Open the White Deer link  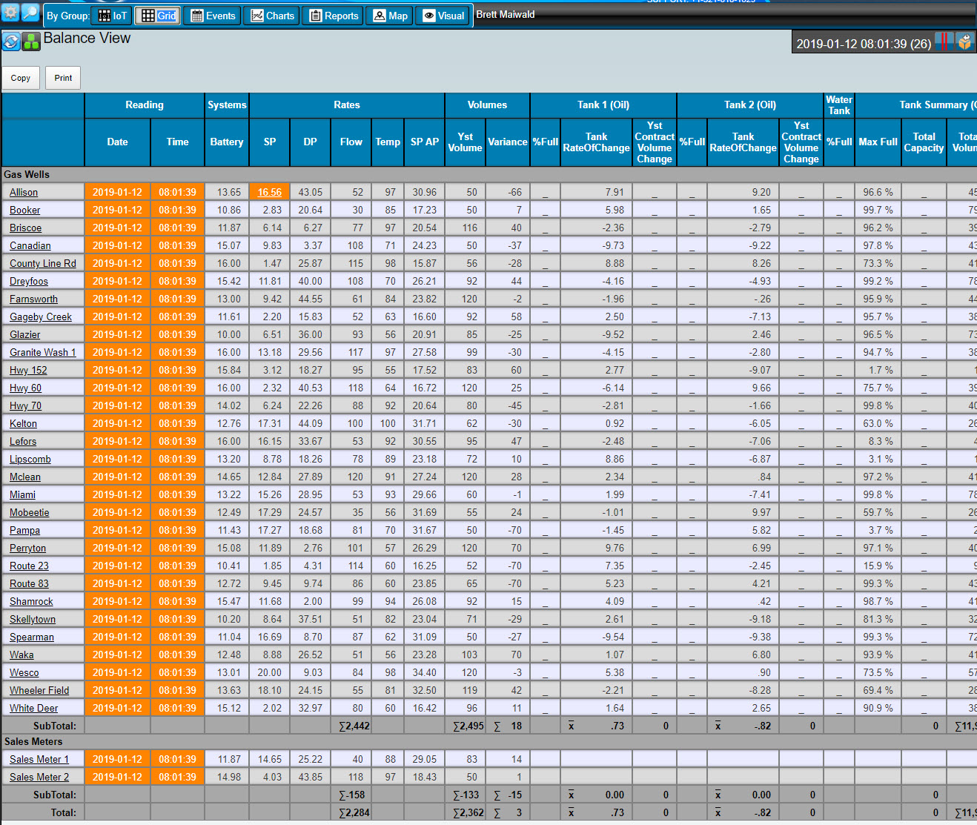[x=34, y=708]
